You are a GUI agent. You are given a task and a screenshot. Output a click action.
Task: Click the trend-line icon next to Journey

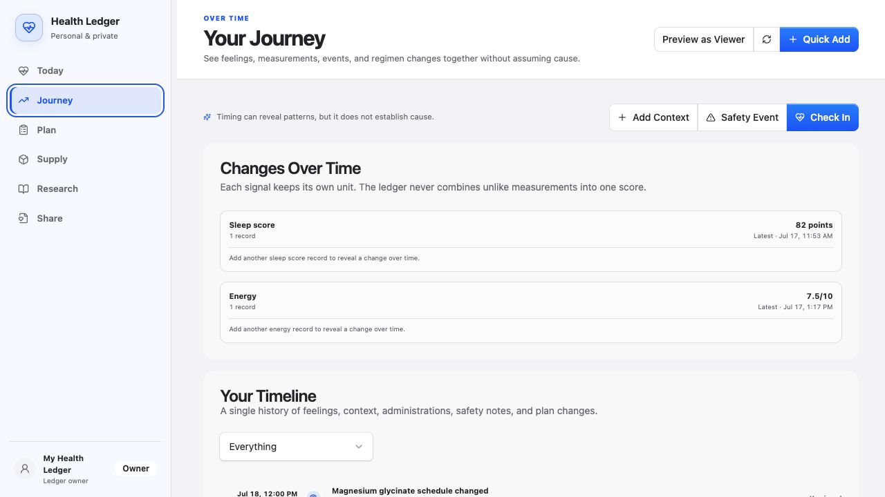tap(24, 100)
